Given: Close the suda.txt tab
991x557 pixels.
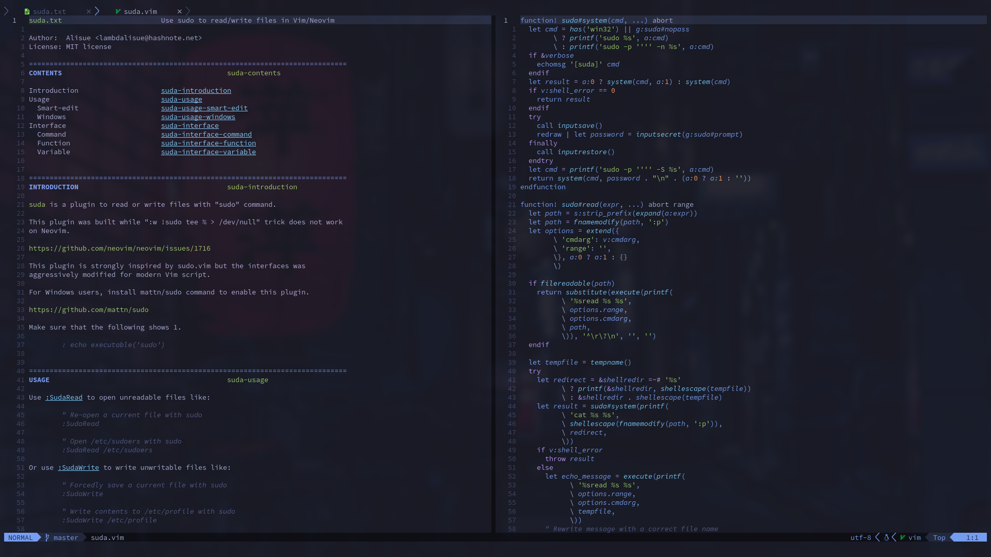Looking at the screenshot, I should click(x=89, y=11).
